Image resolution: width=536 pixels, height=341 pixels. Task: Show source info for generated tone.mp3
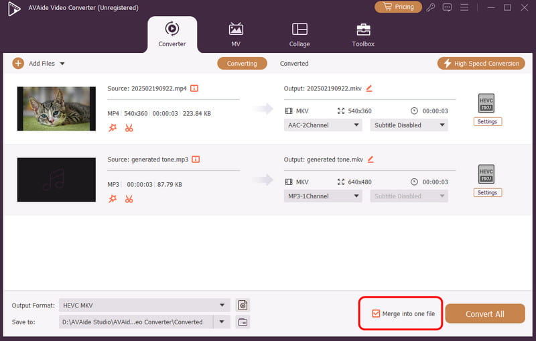point(195,159)
